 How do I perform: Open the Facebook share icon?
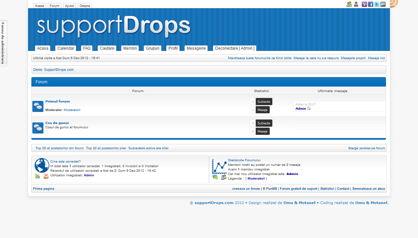pos(371,4)
